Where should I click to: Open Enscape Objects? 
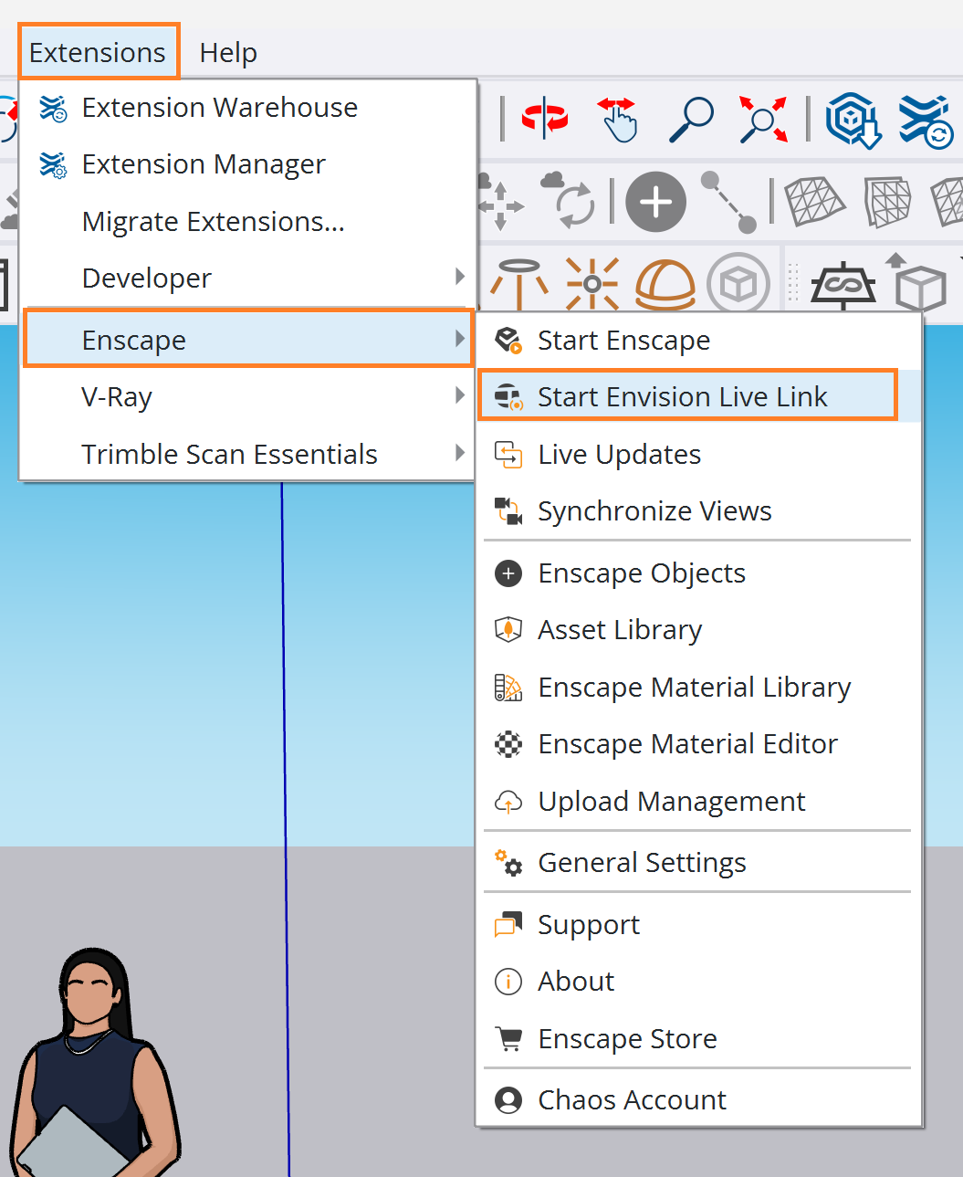click(698, 573)
